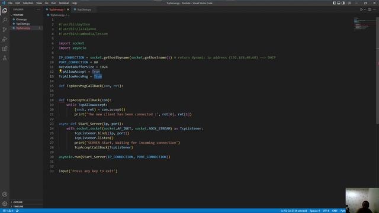Click Spaces: 4 indentation in status bar

click(314, 211)
